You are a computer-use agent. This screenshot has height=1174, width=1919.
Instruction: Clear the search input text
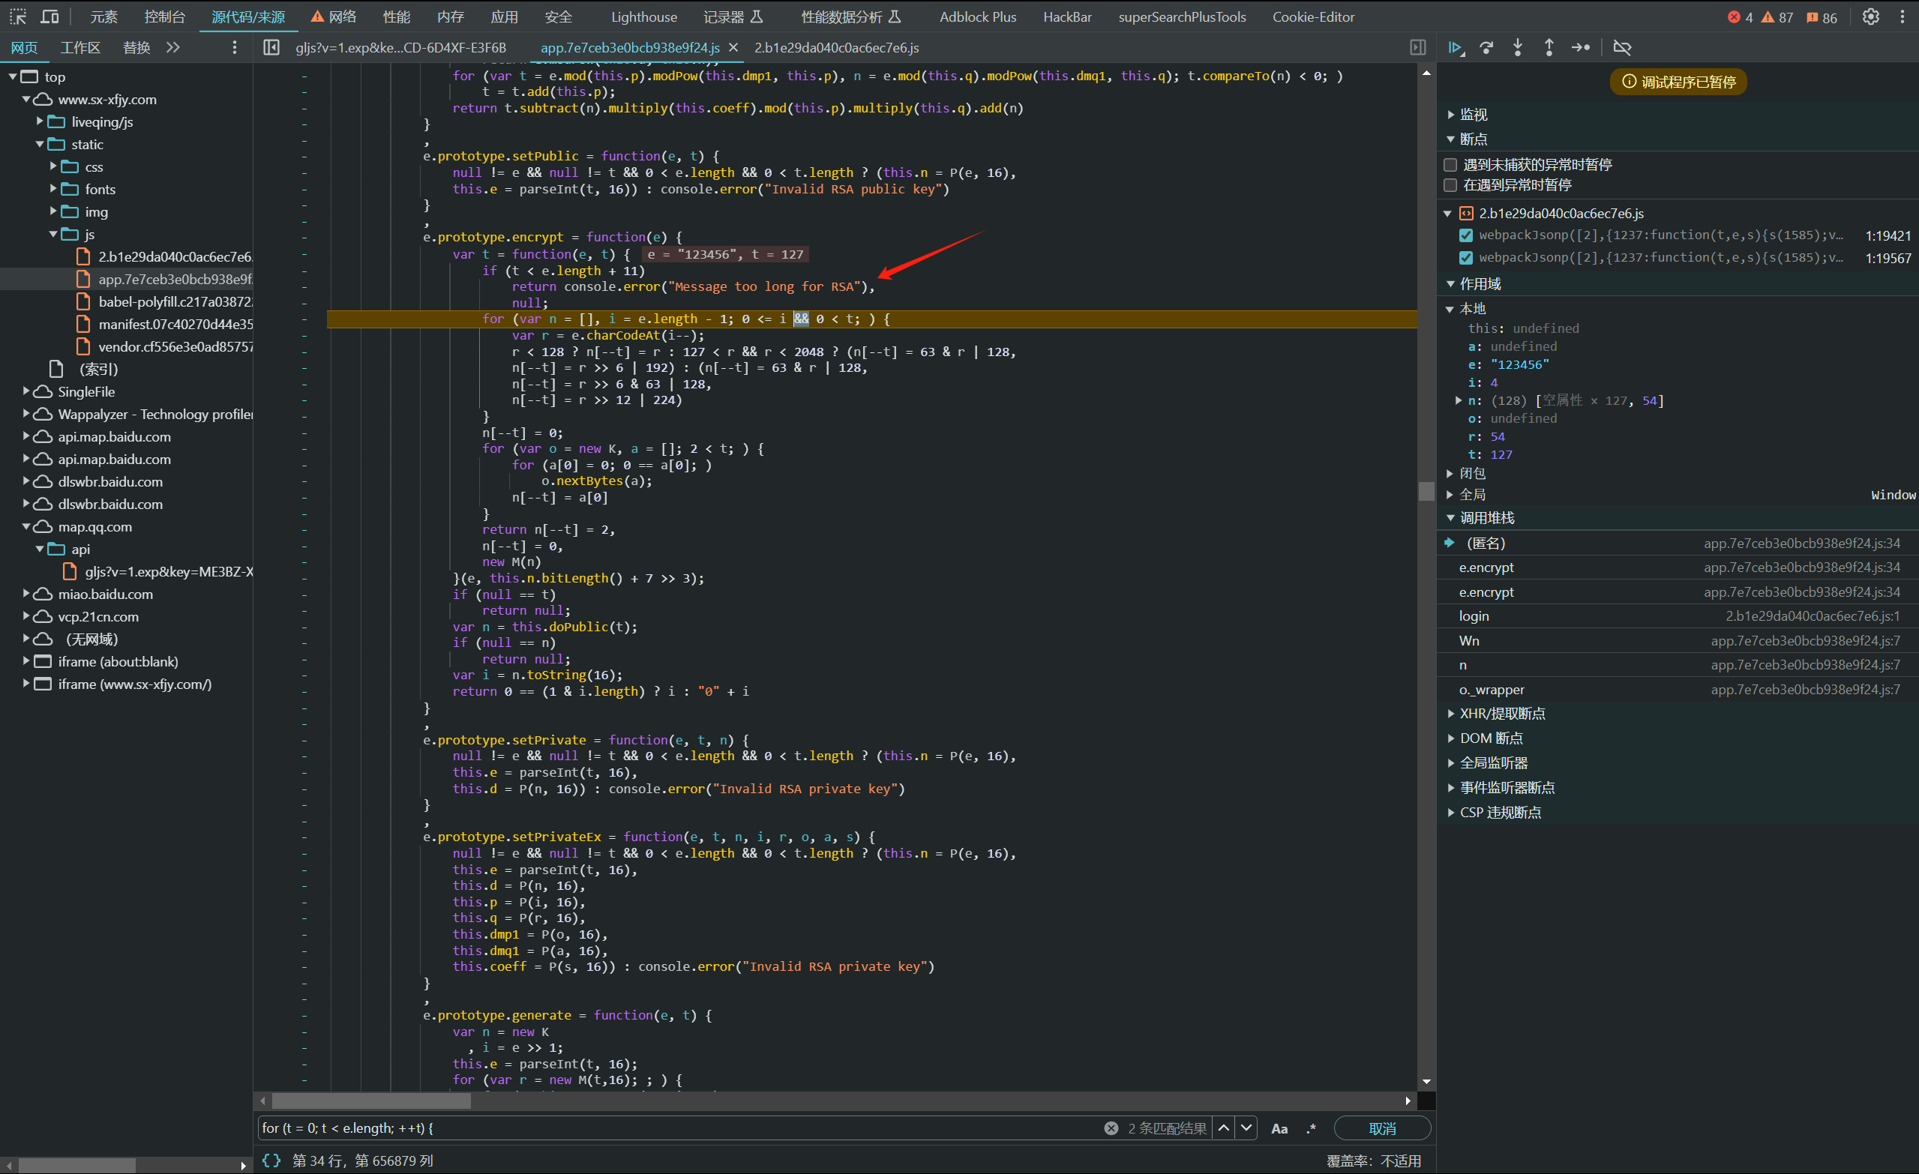(1111, 1128)
